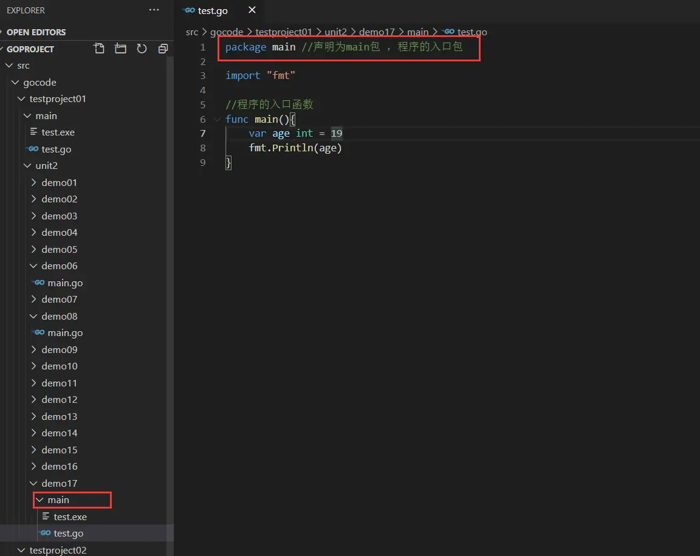This screenshot has height=556, width=700.
Task: Collapse the GOPROJECT section header
Action: point(30,49)
